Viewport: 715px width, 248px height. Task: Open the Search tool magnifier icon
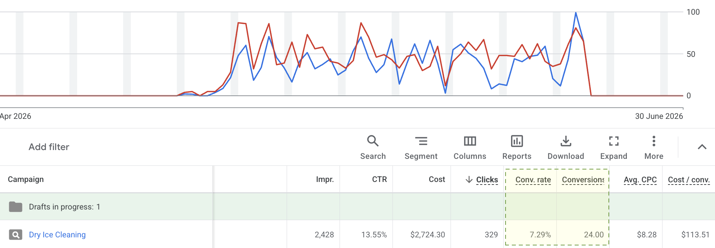click(x=373, y=141)
